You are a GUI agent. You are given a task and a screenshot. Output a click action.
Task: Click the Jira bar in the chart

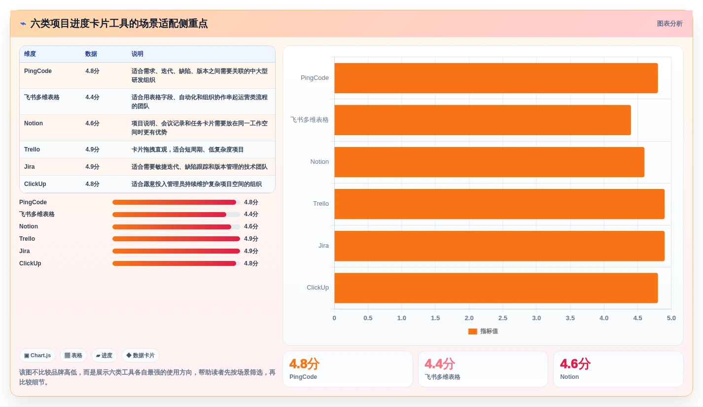coord(499,246)
